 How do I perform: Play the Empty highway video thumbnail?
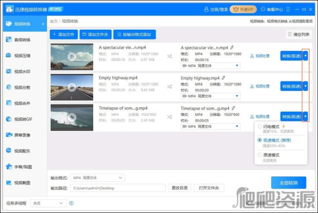pos(72,87)
